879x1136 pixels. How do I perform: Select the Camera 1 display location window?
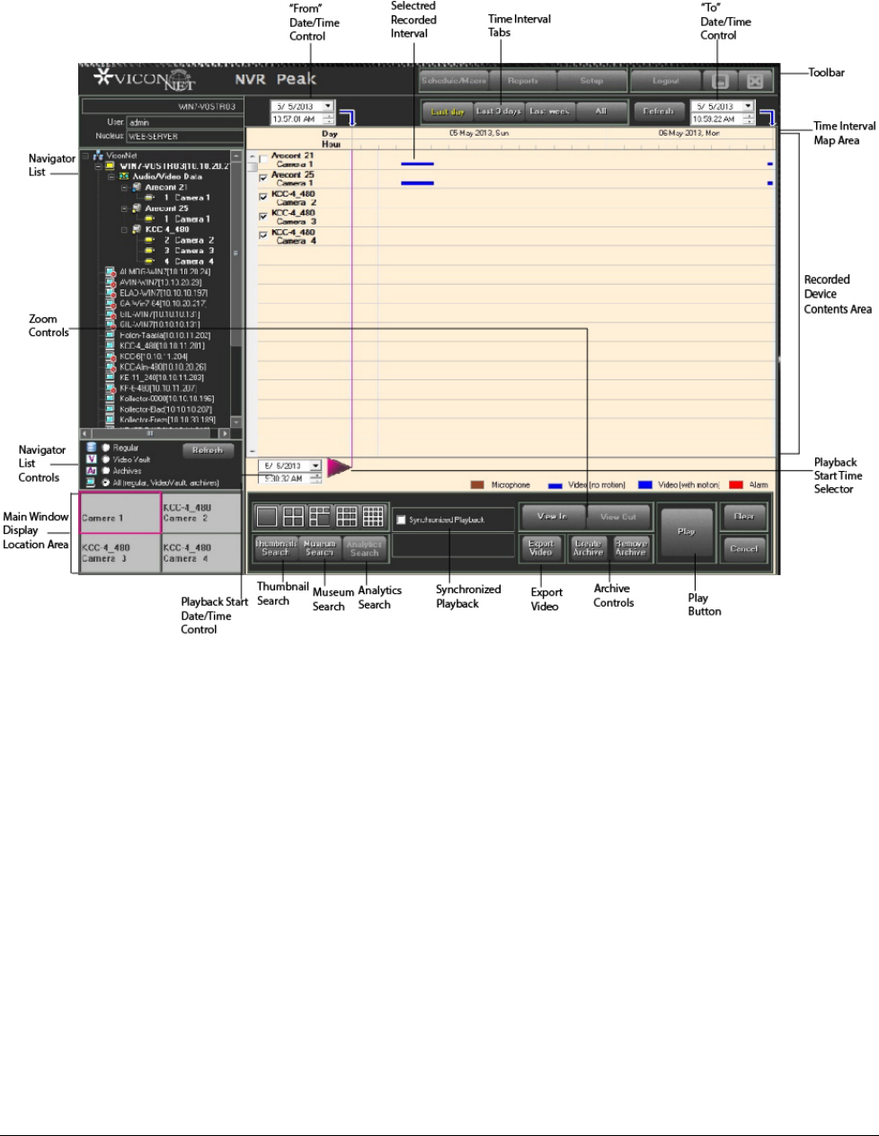coord(120,513)
